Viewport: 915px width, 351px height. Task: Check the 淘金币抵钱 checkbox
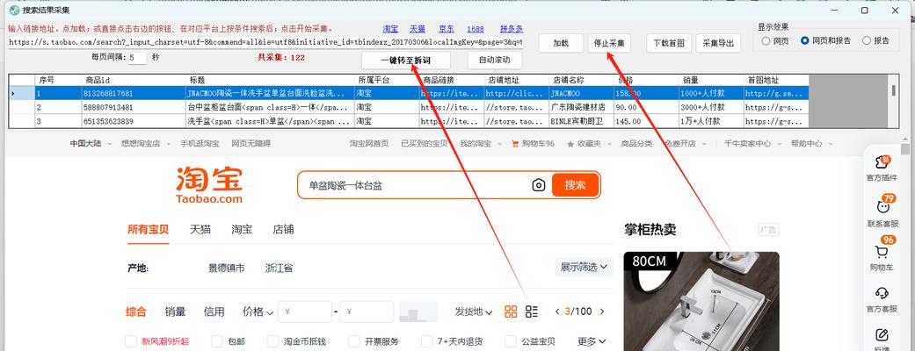coord(272,341)
